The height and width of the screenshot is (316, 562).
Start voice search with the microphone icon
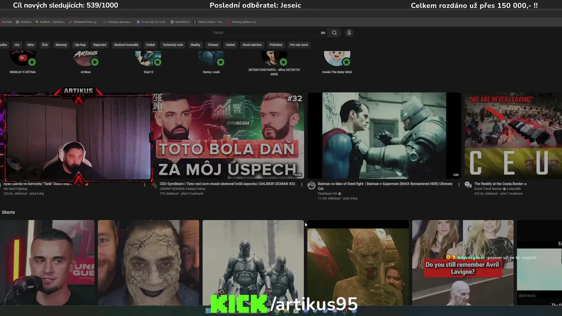point(349,32)
